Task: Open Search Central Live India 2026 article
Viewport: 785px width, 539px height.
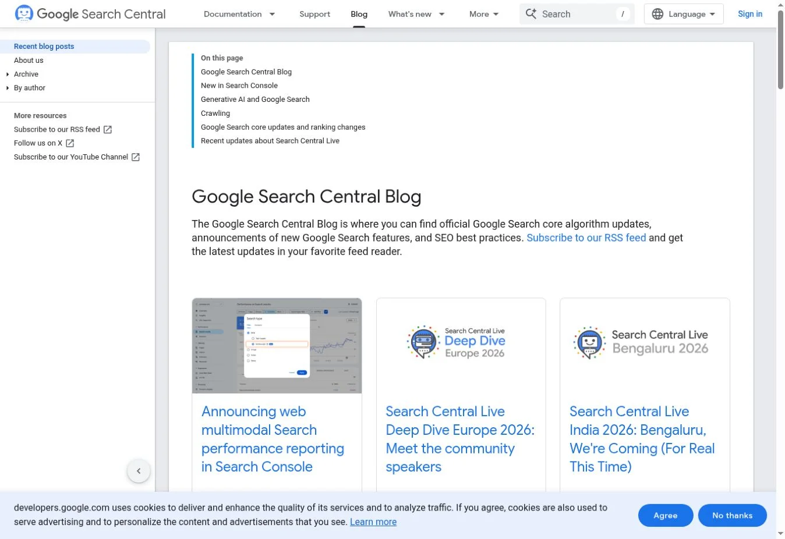Action: [642, 439]
